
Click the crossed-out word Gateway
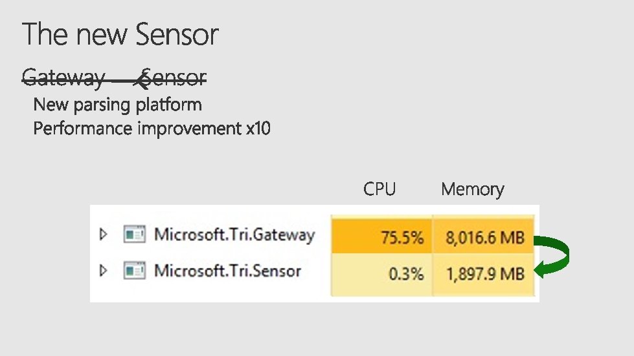(x=63, y=78)
